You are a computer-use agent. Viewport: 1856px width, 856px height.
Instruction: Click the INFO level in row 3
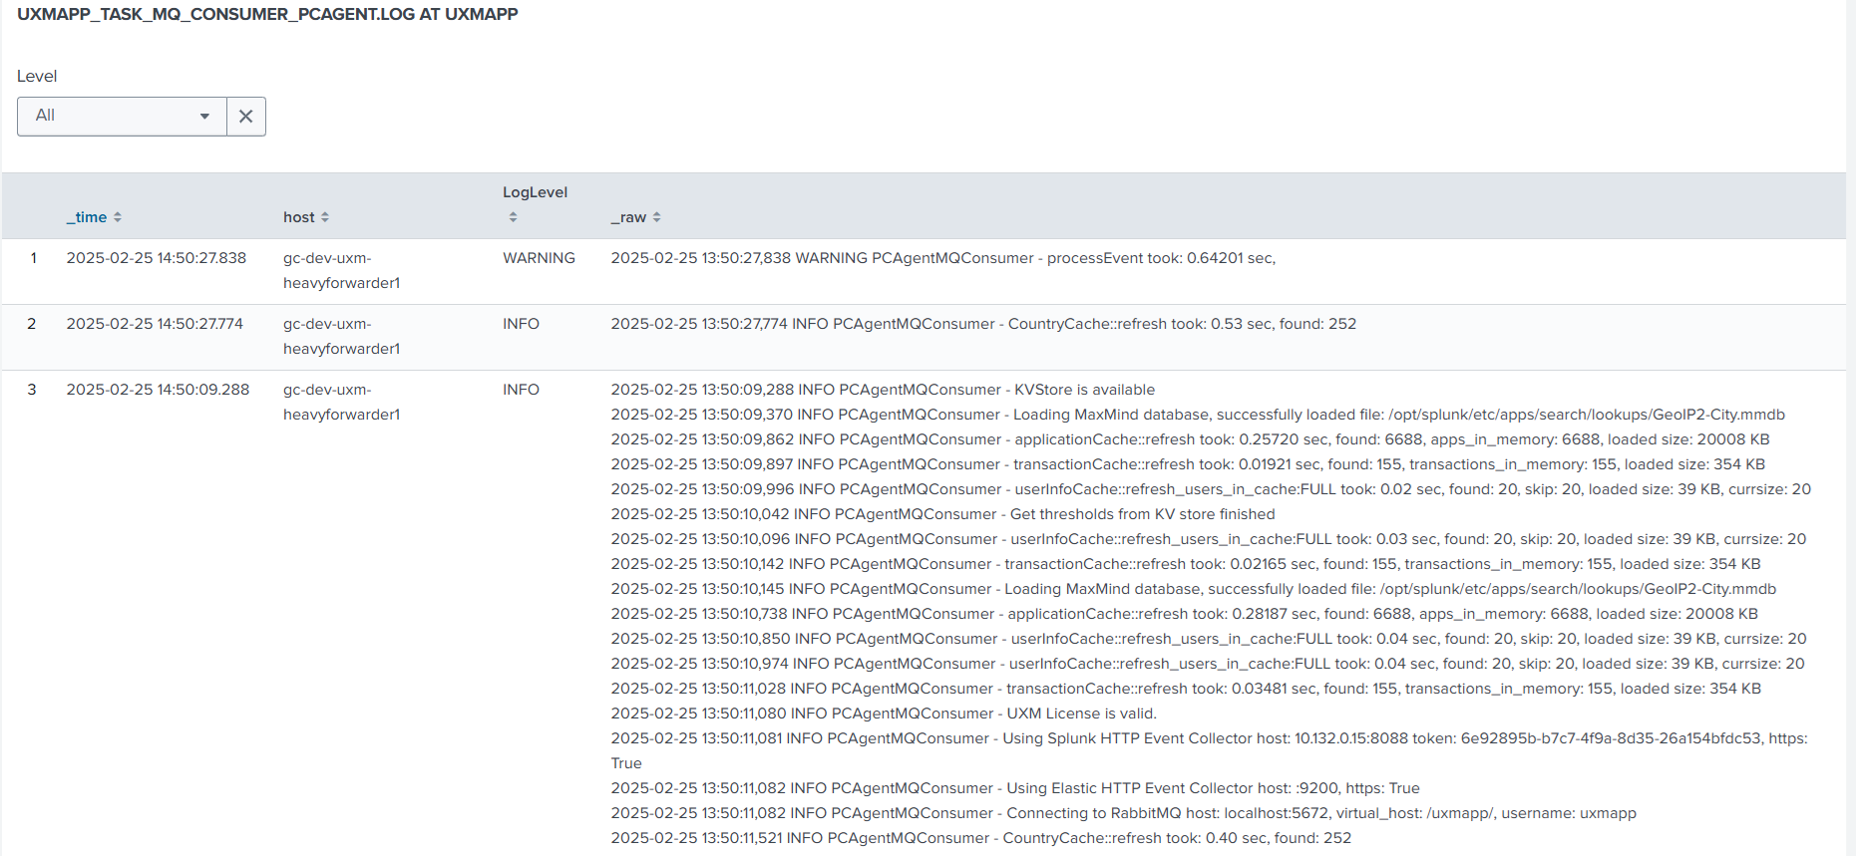click(x=521, y=390)
